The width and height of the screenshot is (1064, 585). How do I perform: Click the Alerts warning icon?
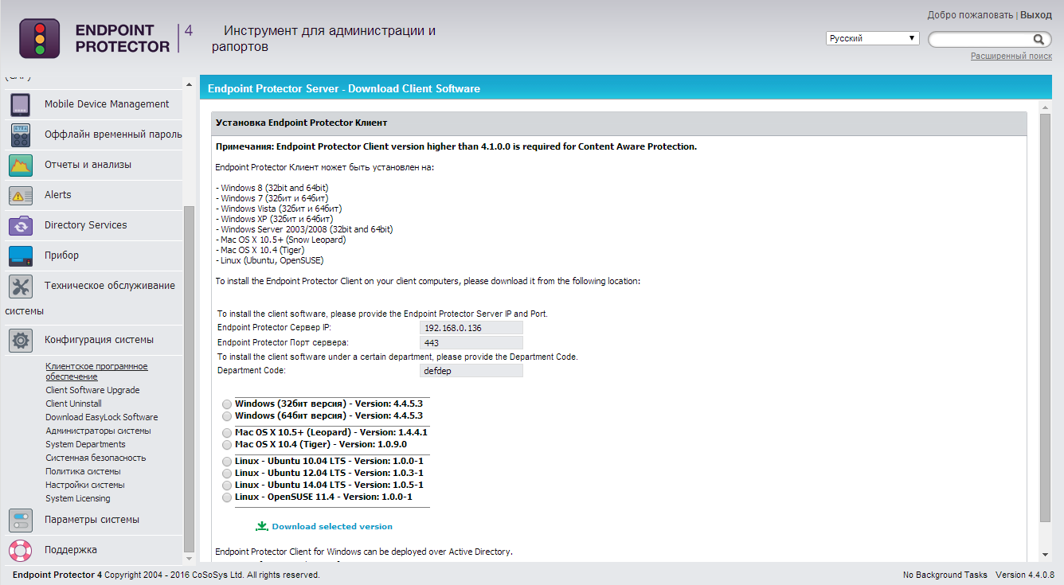pos(21,195)
